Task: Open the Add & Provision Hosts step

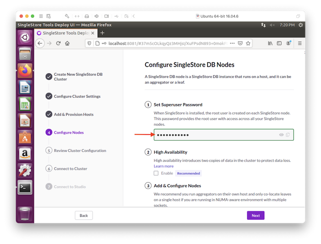Action: point(73,114)
